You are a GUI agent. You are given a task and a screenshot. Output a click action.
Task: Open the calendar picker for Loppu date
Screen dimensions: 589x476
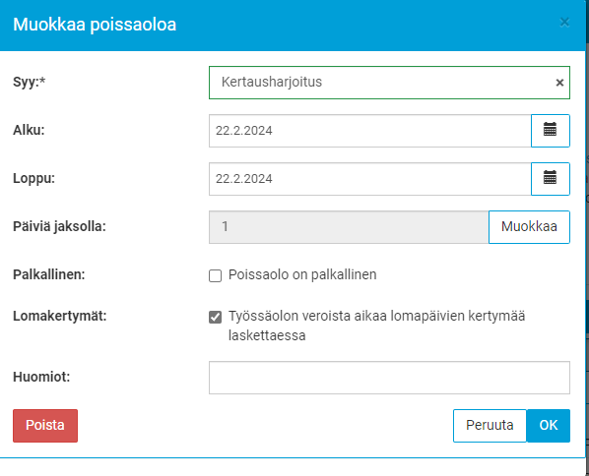coord(551,179)
